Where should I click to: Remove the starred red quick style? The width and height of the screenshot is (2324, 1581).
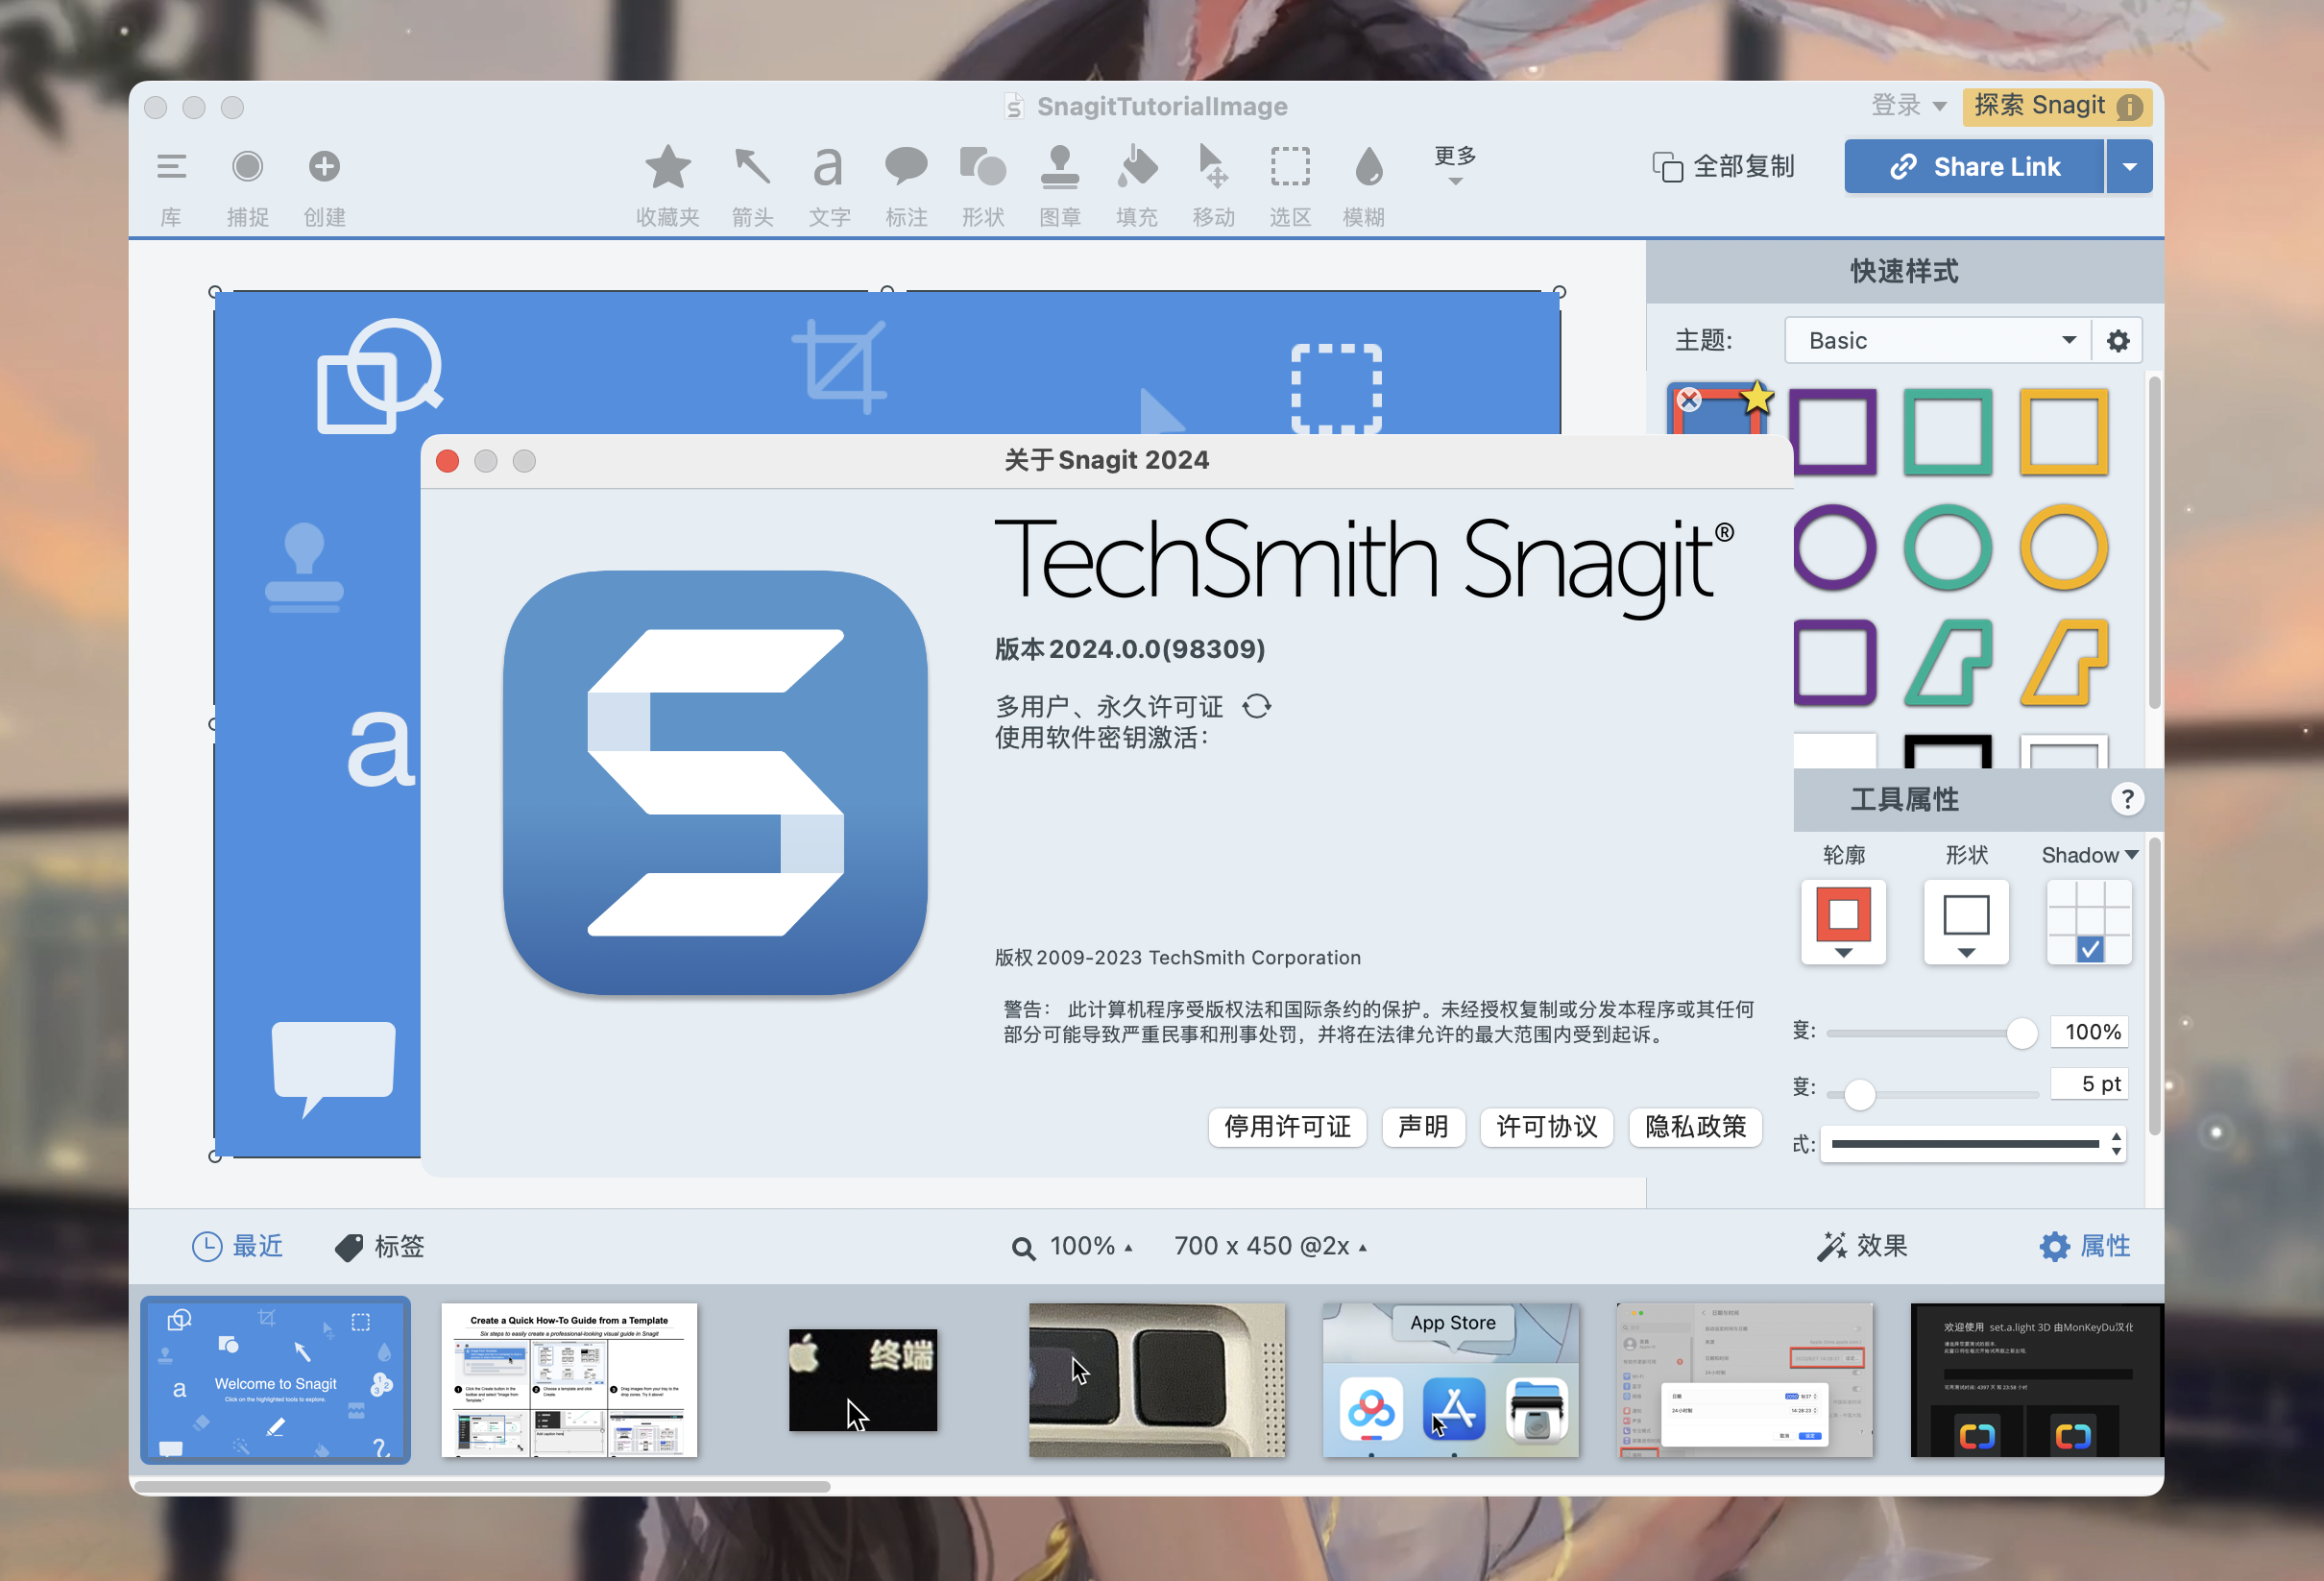coord(1689,400)
